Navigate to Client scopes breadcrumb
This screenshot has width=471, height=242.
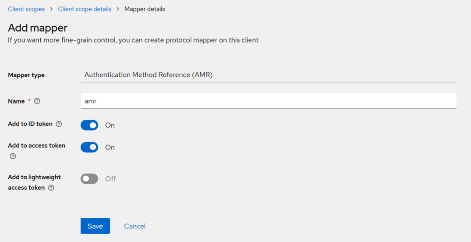pos(26,9)
